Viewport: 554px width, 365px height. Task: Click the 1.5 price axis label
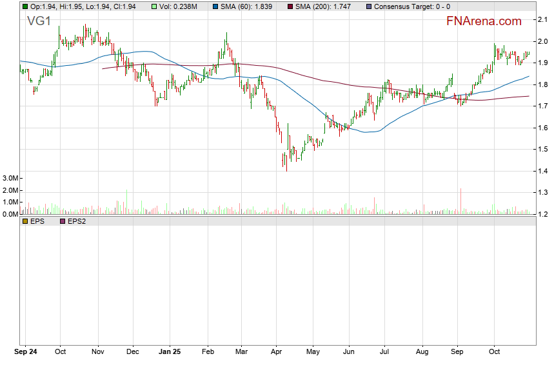click(542, 150)
